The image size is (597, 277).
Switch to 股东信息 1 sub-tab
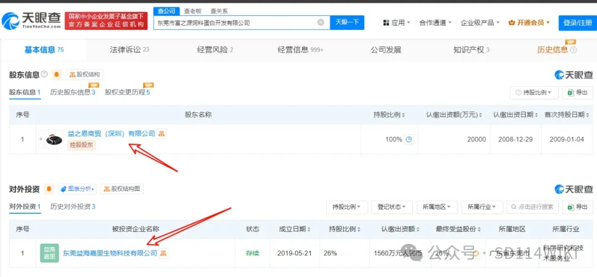click(25, 92)
